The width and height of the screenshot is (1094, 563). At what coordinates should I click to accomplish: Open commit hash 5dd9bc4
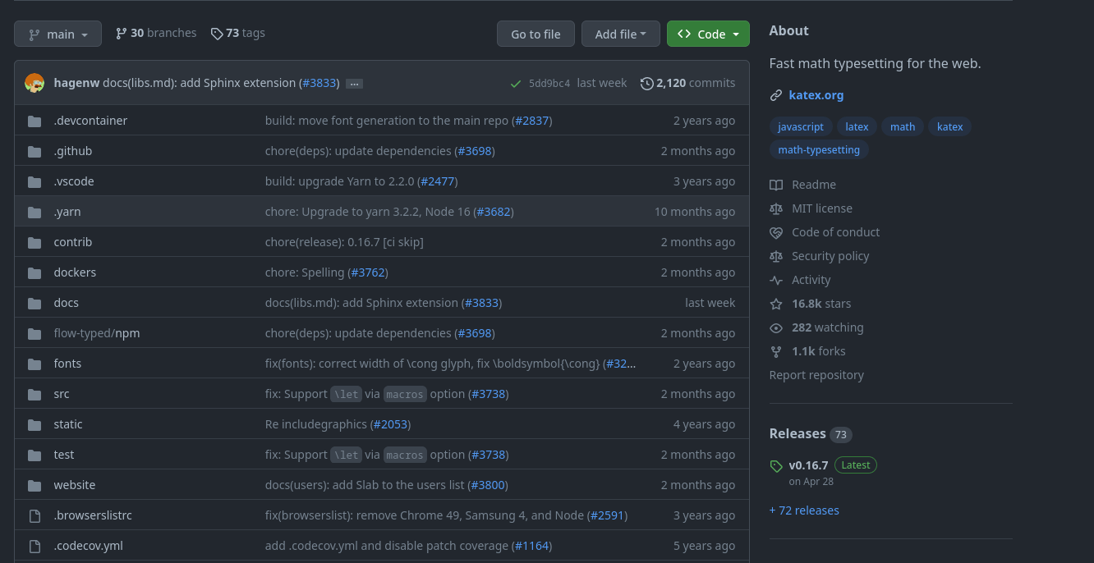(x=549, y=83)
